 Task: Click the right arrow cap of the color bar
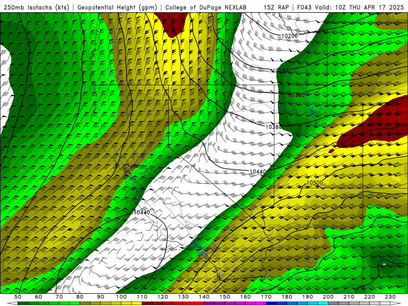[x=396, y=303]
